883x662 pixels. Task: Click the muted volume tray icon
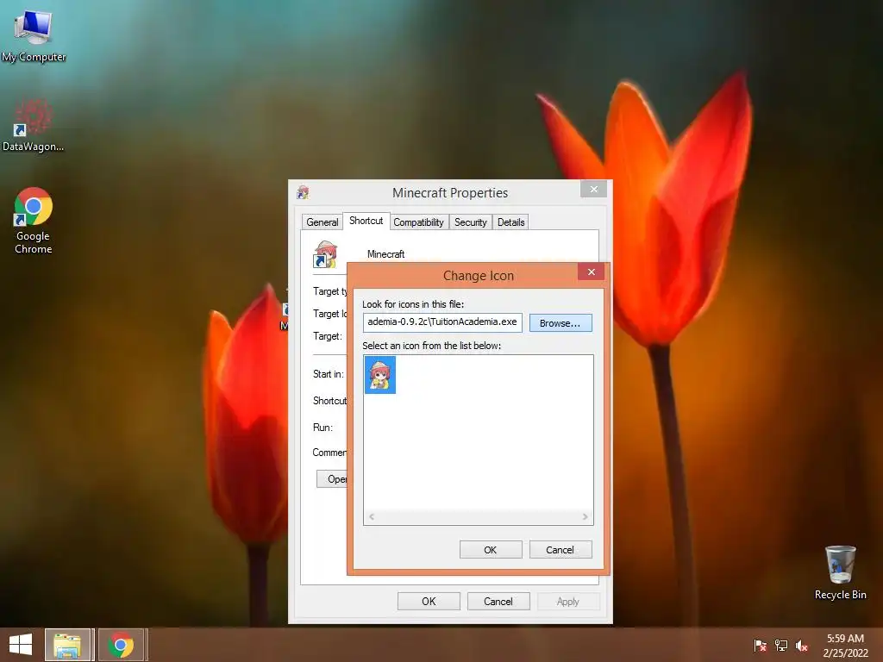coord(802,646)
